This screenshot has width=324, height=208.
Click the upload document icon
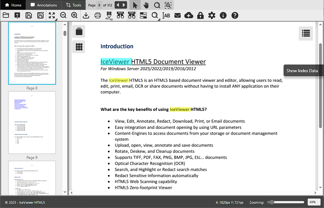17,15
